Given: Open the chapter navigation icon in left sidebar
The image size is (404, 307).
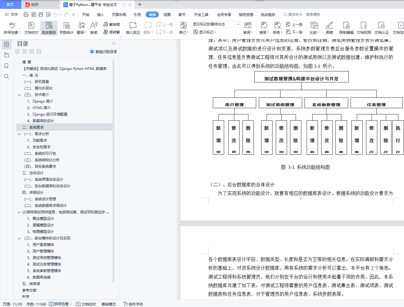Looking at the screenshot, I should pyautogui.click(x=7, y=55).
